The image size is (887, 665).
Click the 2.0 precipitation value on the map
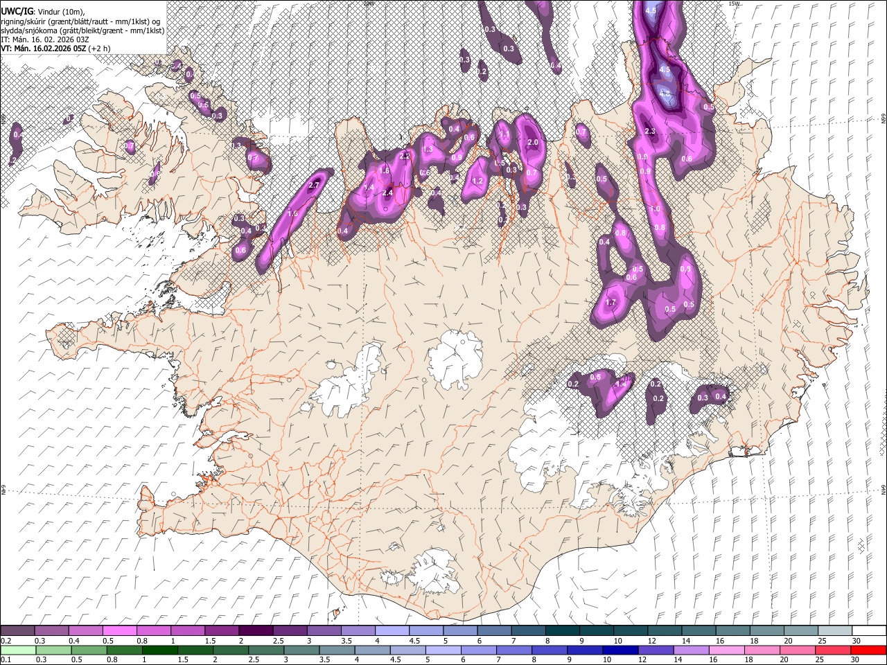tap(533, 142)
